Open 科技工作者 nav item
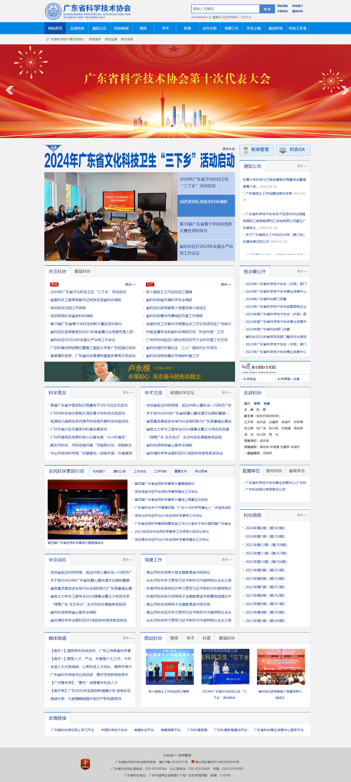Viewport: 351px width, 782px height. (298, 28)
